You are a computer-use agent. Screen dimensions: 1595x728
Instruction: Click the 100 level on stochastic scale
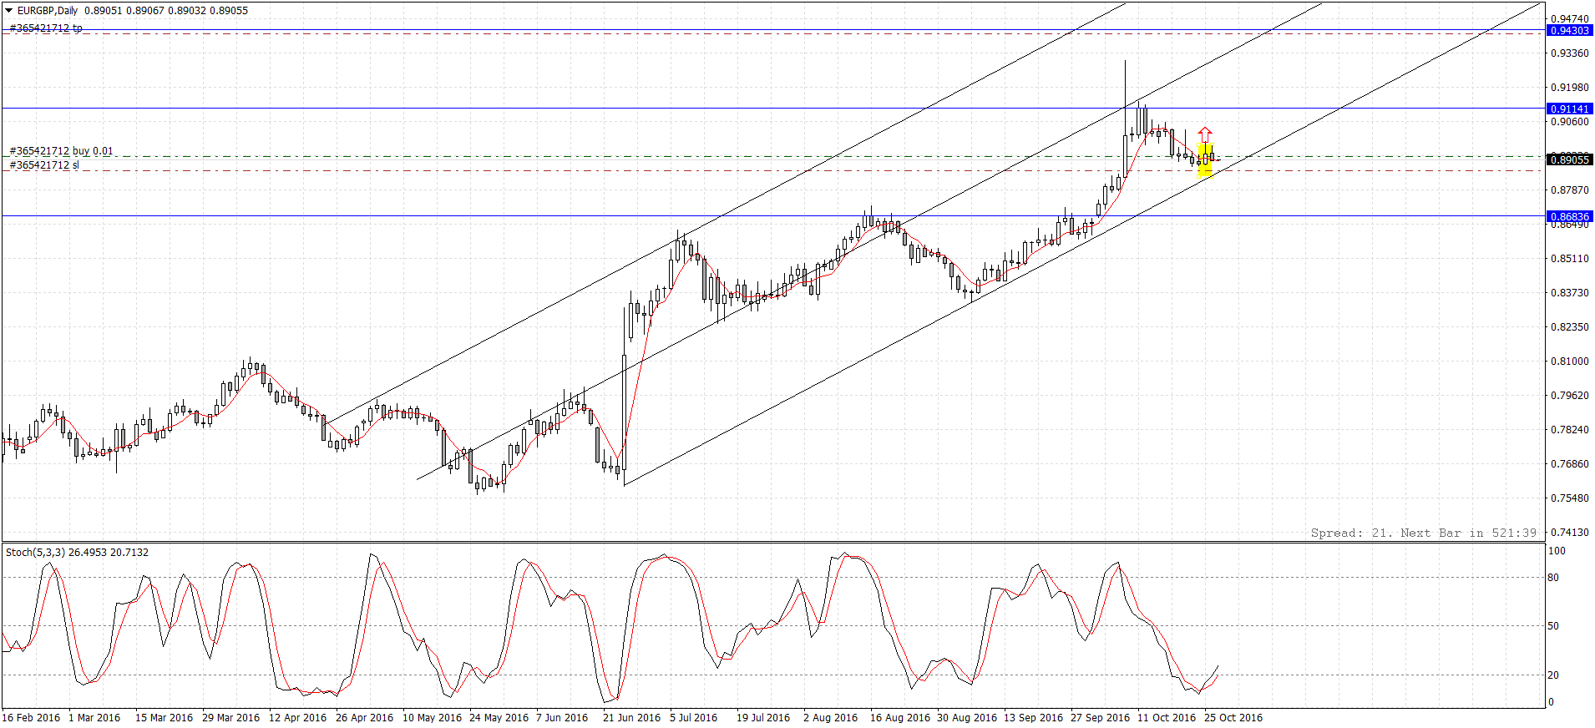1557,551
